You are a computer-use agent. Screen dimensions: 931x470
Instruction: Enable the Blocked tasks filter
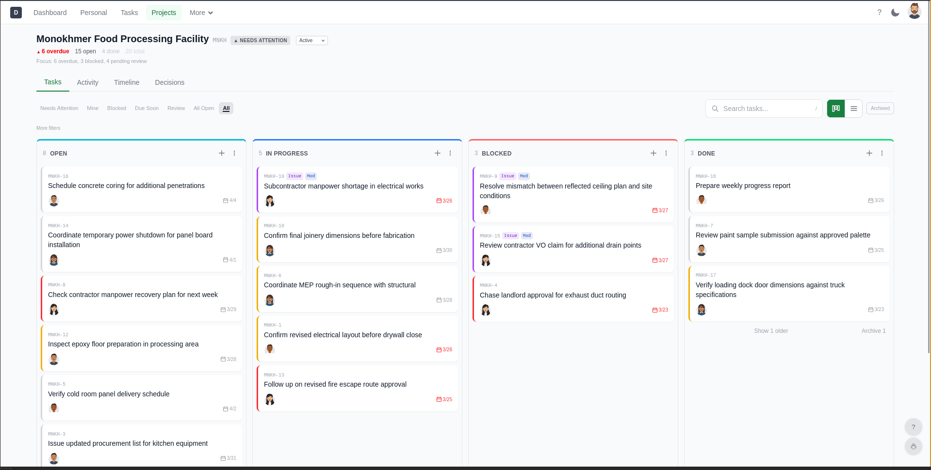point(116,108)
